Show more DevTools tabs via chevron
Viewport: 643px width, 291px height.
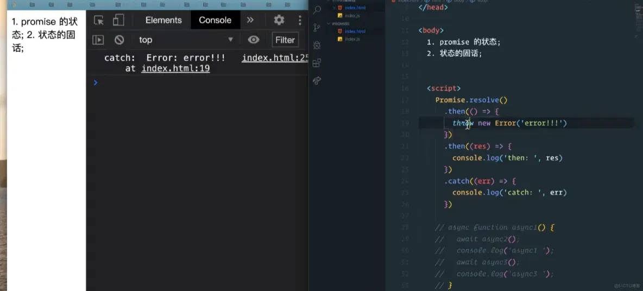250,20
